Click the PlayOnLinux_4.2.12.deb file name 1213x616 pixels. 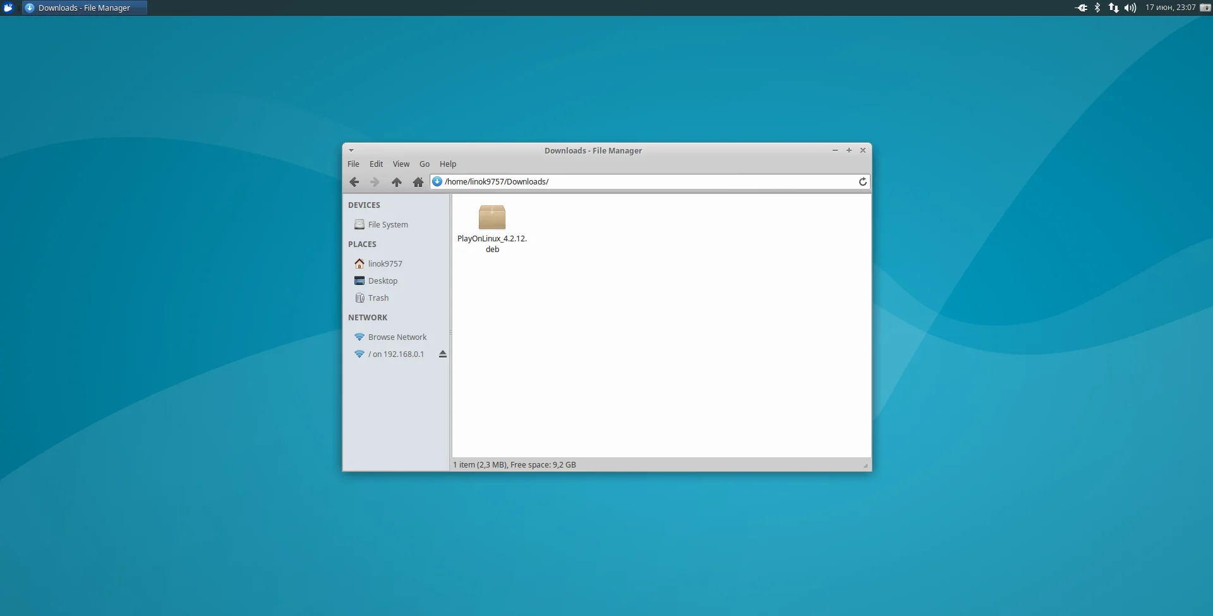pos(492,244)
